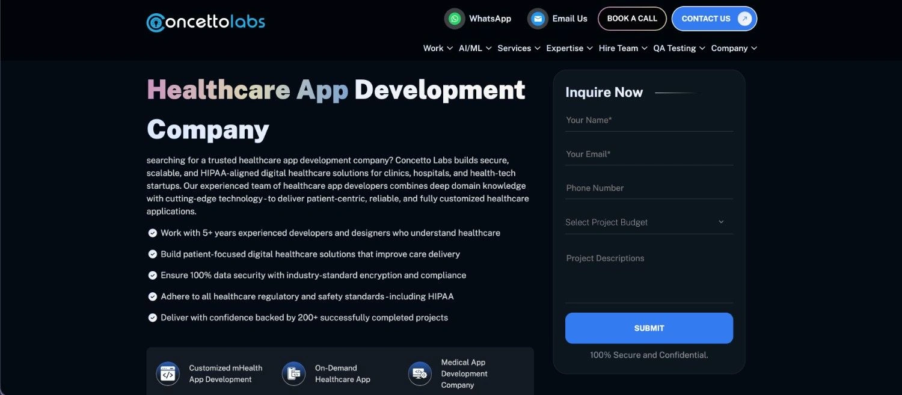
Task: Click the Email Us text link
Action: (569, 19)
